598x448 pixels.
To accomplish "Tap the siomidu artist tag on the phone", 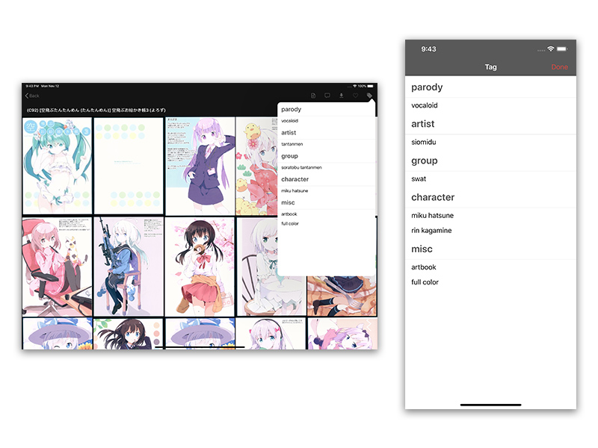I will pyautogui.click(x=424, y=142).
